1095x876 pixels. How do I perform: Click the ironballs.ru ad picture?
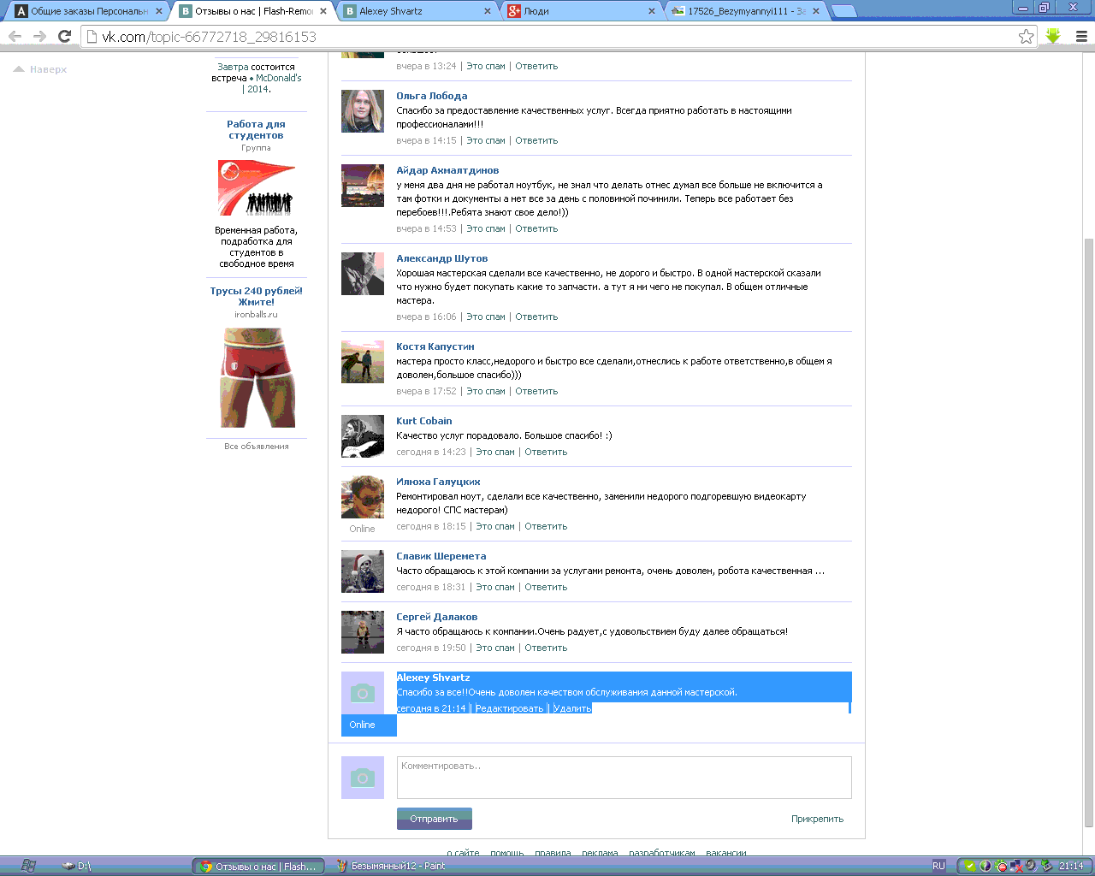(x=257, y=377)
